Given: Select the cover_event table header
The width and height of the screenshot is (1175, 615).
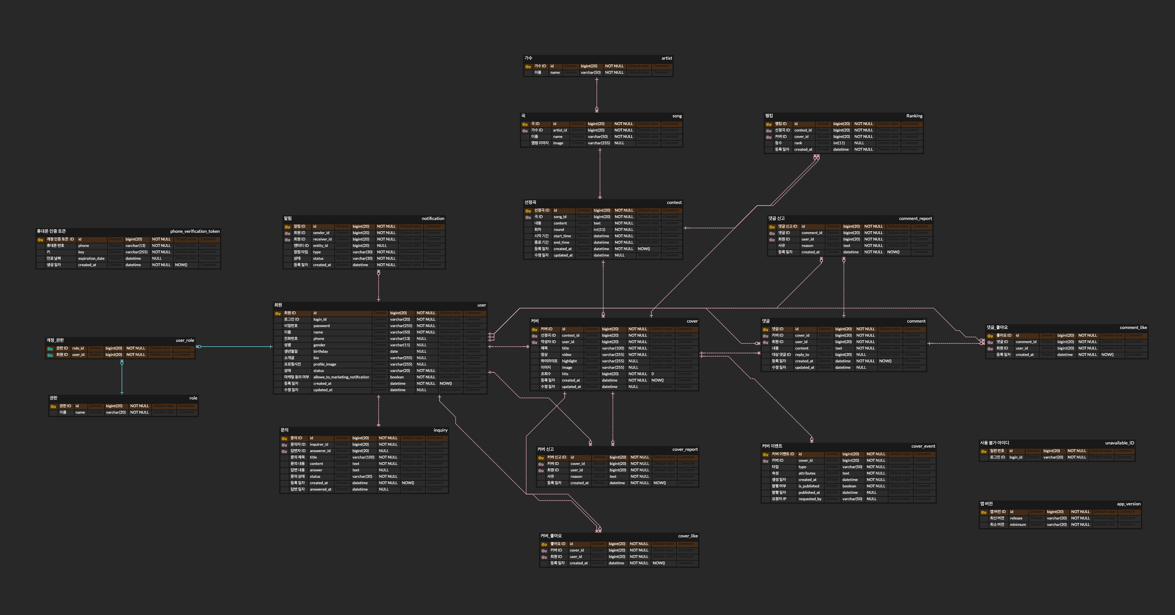Looking at the screenshot, I should (x=923, y=446).
